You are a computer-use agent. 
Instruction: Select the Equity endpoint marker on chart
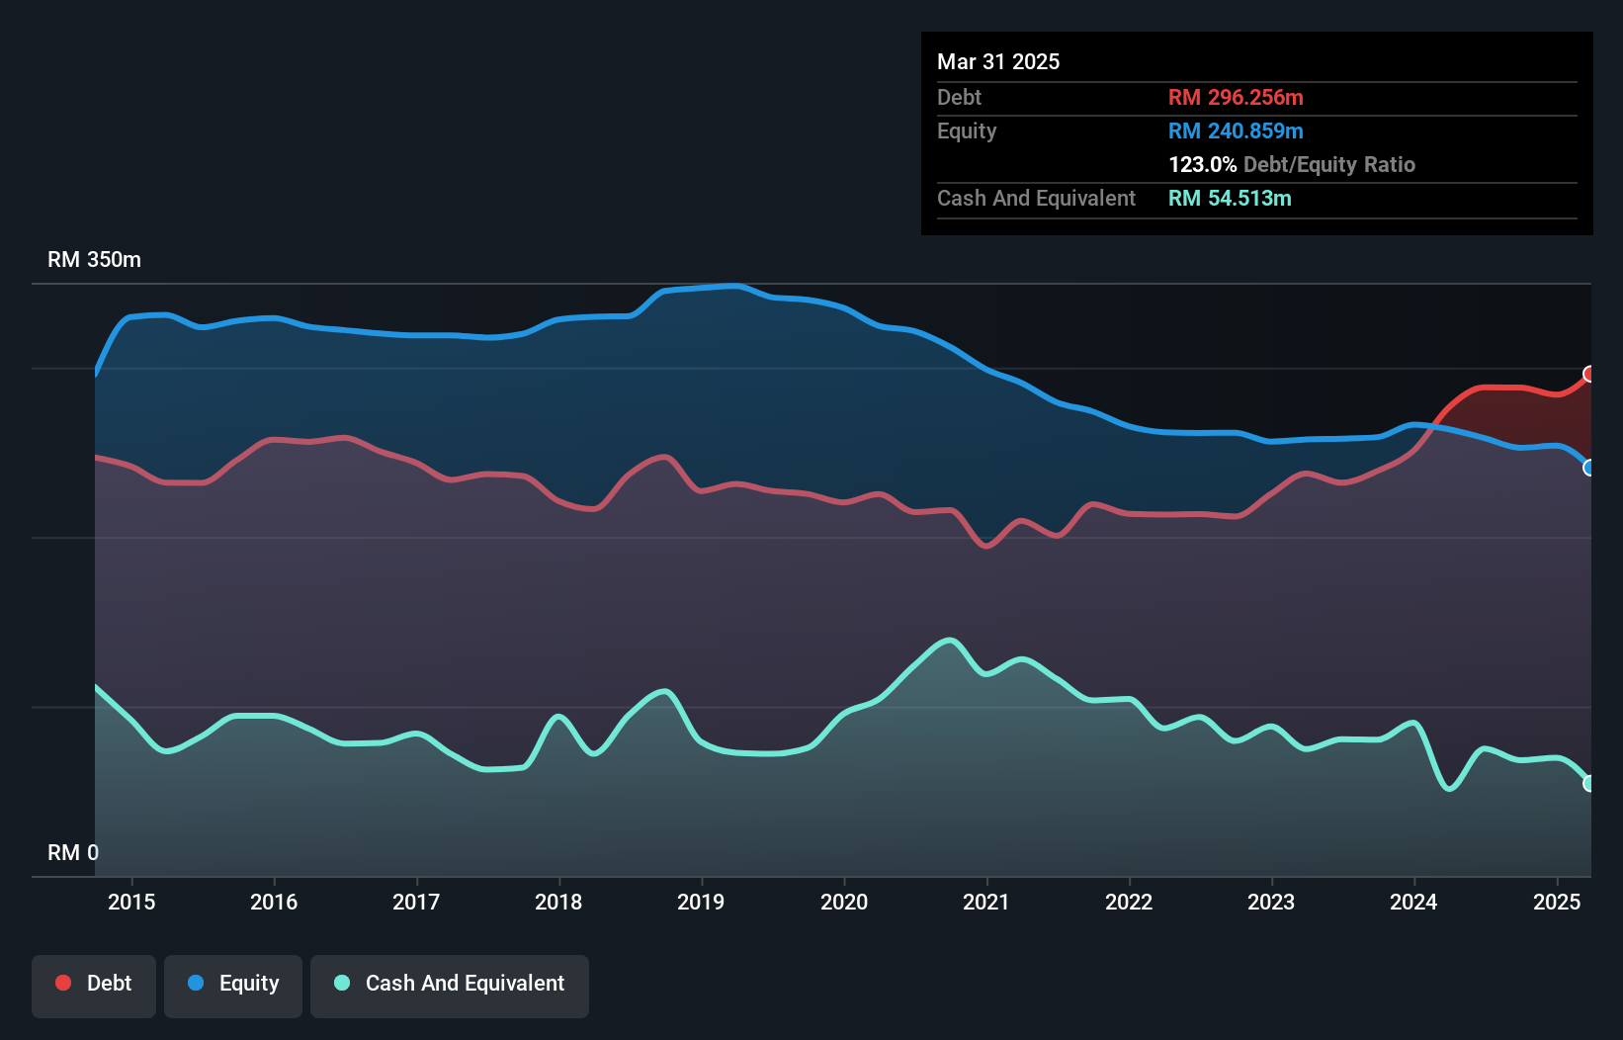point(1589,468)
